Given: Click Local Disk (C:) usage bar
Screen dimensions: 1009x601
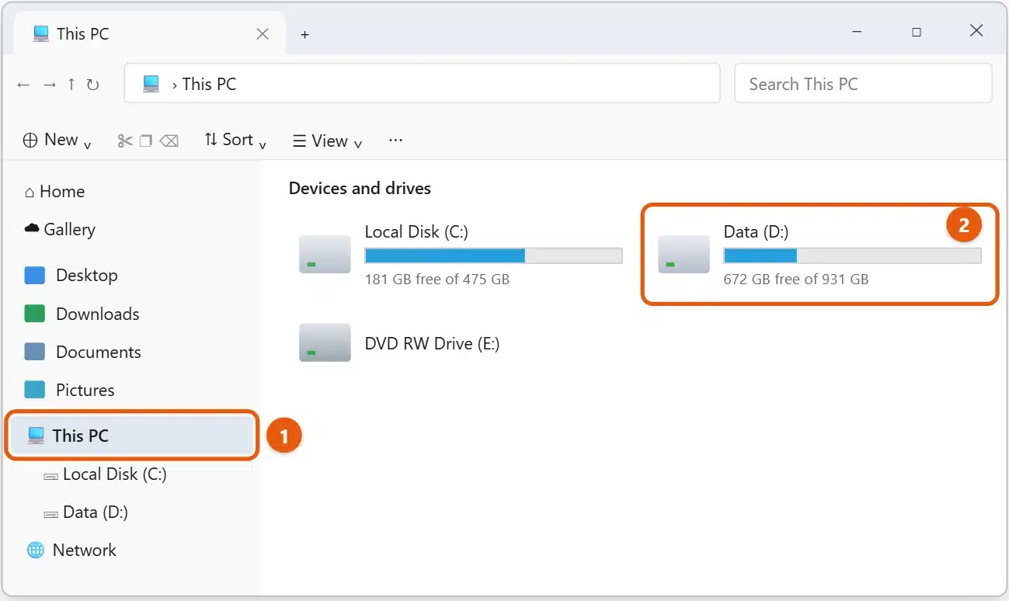Looking at the screenshot, I should point(493,255).
